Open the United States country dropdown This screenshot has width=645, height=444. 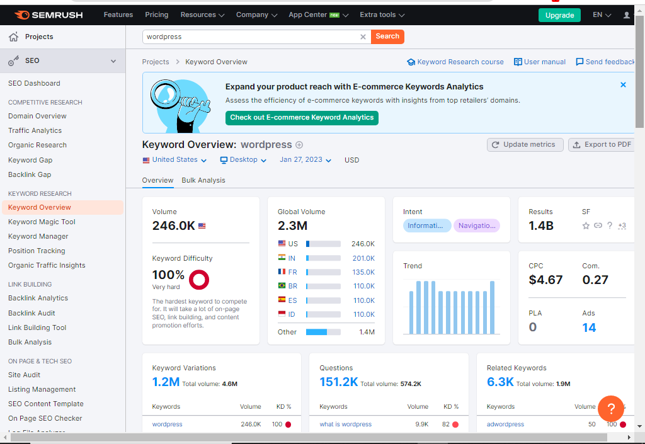[x=174, y=160]
